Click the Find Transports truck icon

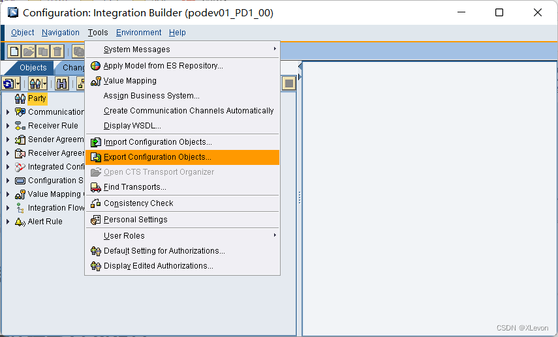(x=95, y=187)
